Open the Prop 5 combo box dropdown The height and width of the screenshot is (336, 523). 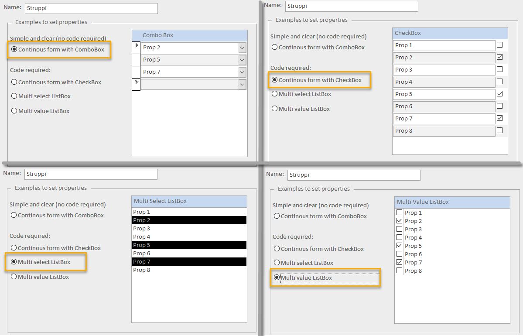tap(242, 60)
